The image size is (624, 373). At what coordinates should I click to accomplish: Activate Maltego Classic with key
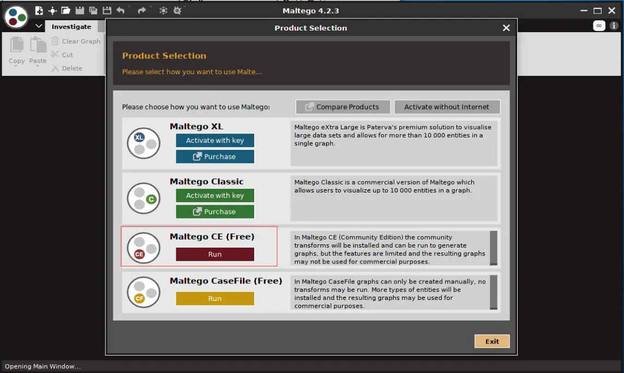pos(215,196)
